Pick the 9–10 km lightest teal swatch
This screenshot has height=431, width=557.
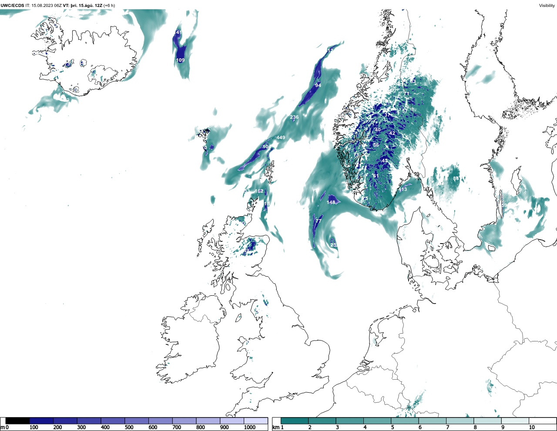[515, 421]
